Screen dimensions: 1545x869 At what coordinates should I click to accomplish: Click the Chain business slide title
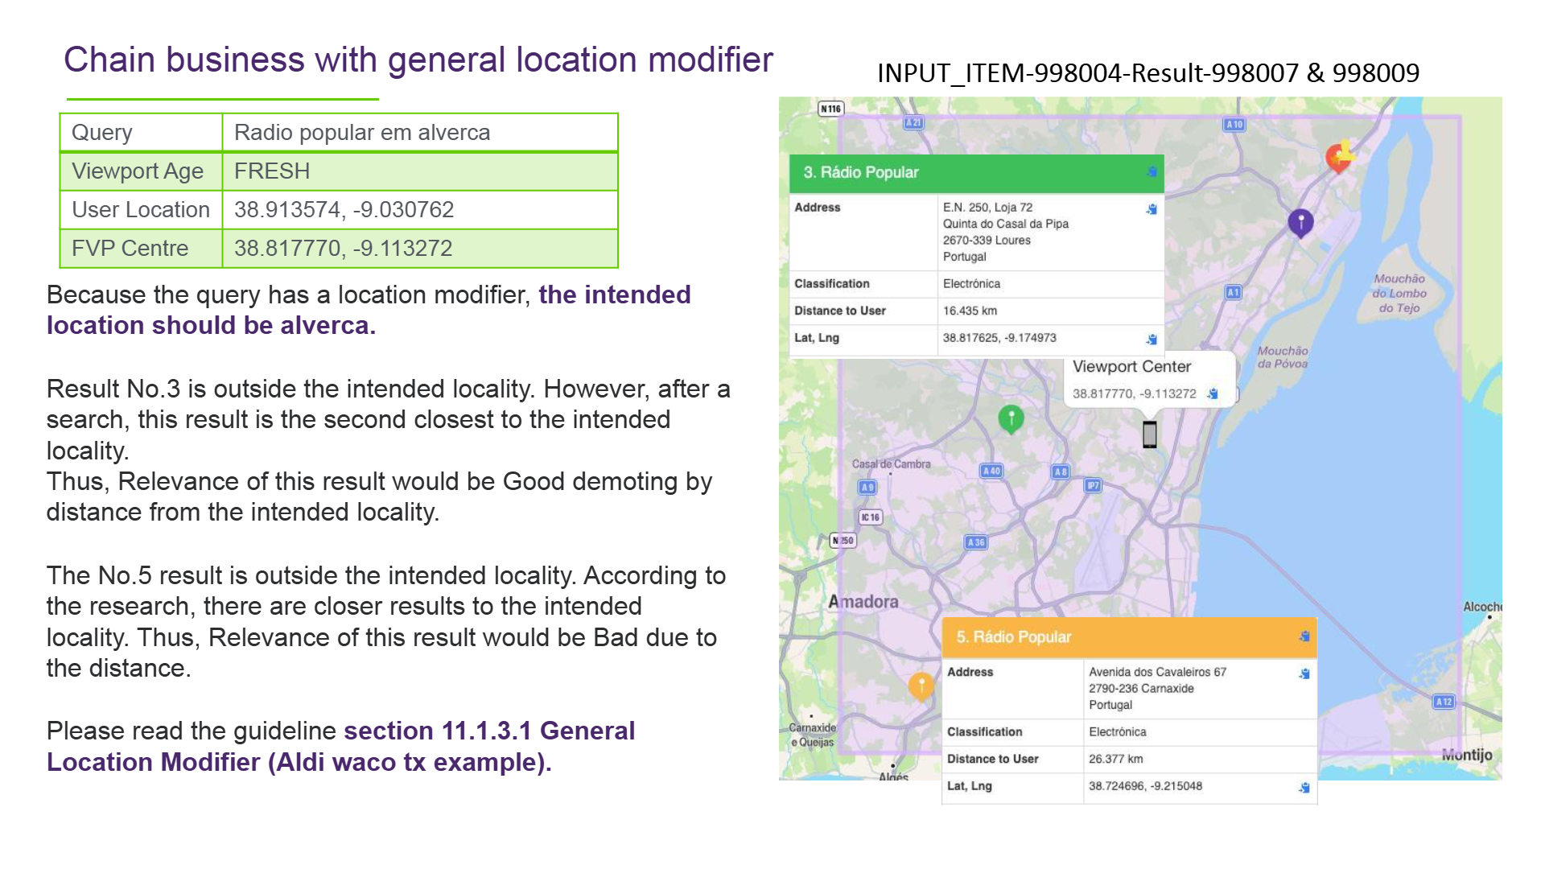(418, 60)
